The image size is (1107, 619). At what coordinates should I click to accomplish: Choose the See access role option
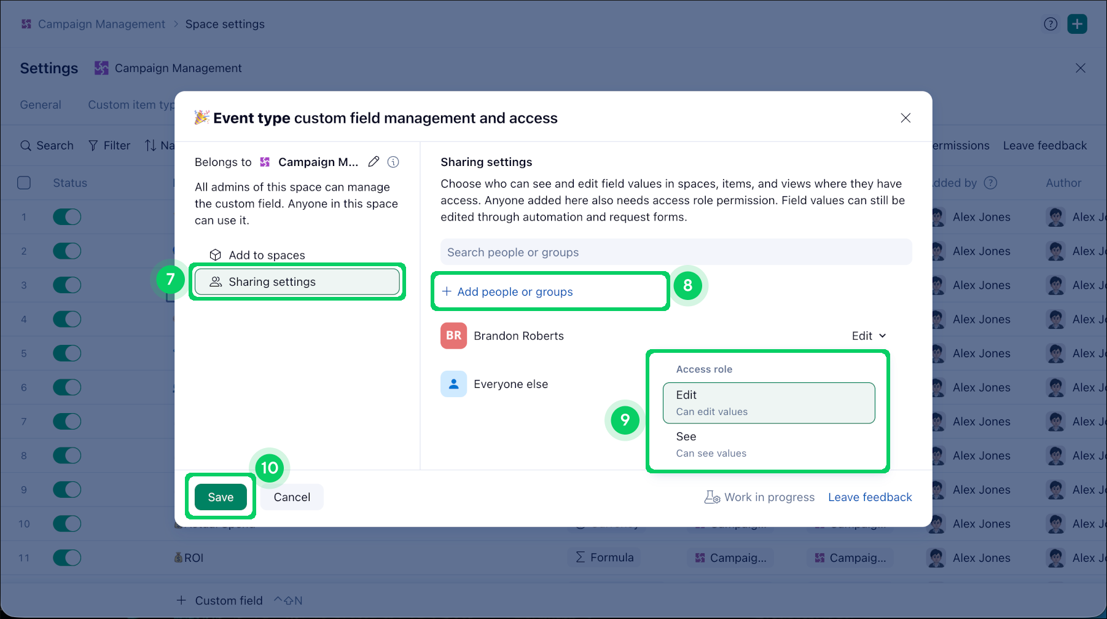pyautogui.click(x=769, y=444)
